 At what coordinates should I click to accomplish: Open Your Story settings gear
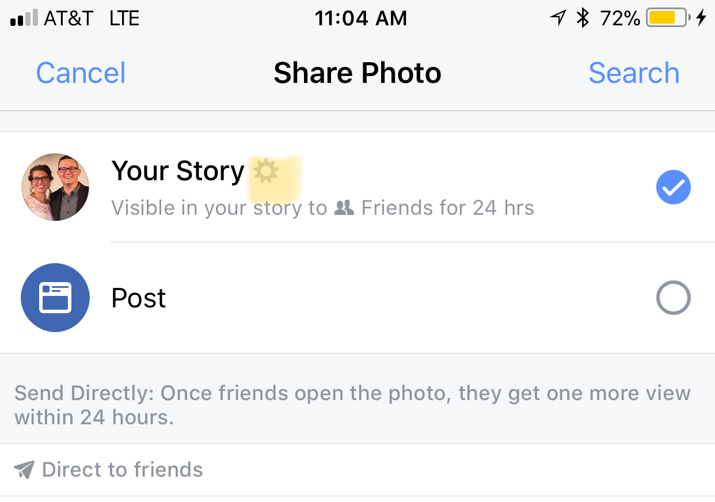[x=266, y=172]
